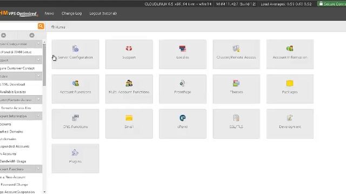The height and width of the screenshot is (194, 346).
Task: Open Basic cPanel & WHM Setup link
Action: [16, 52]
